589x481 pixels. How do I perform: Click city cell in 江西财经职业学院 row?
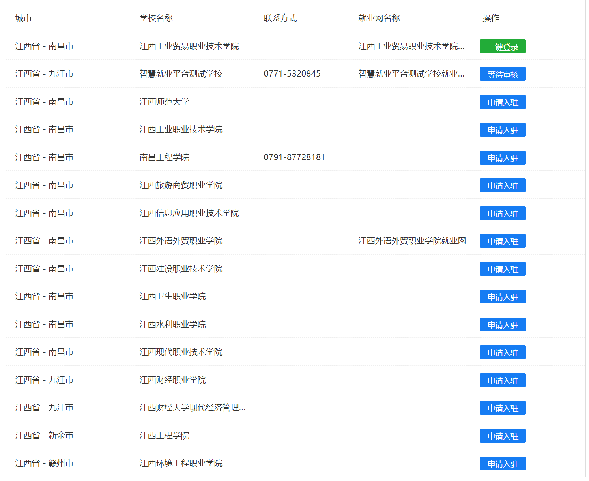point(44,380)
